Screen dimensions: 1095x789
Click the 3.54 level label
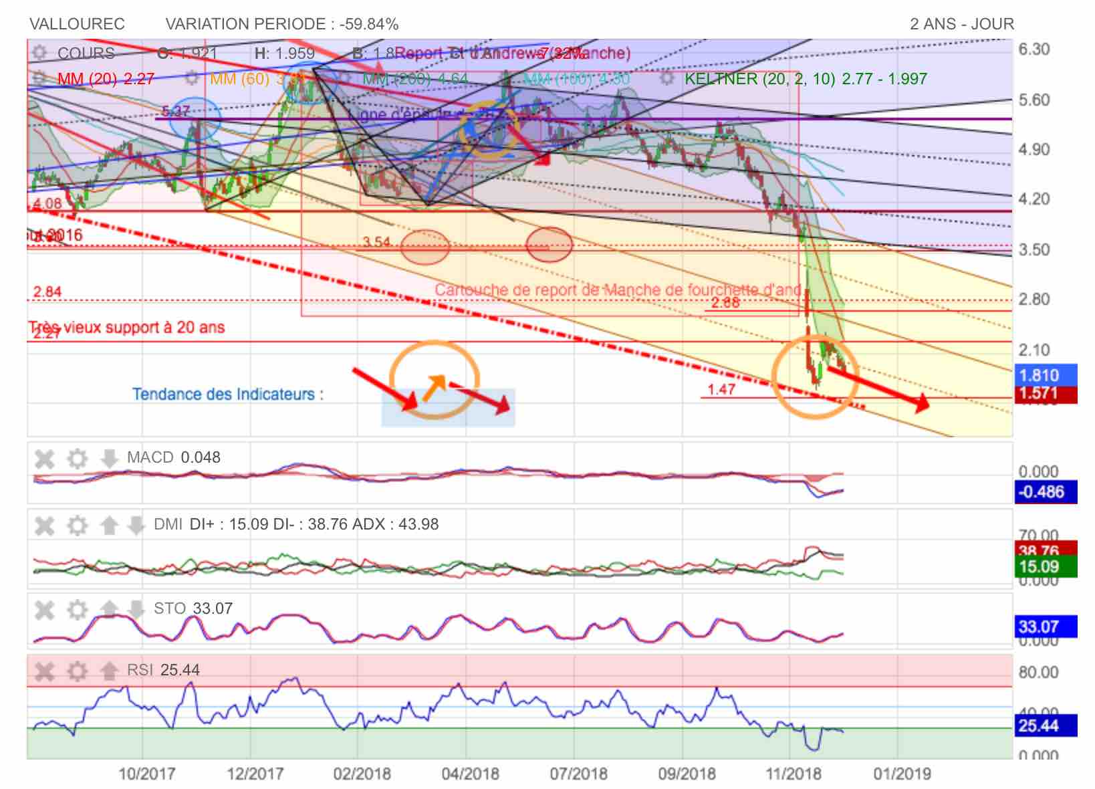[x=376, y=241]
